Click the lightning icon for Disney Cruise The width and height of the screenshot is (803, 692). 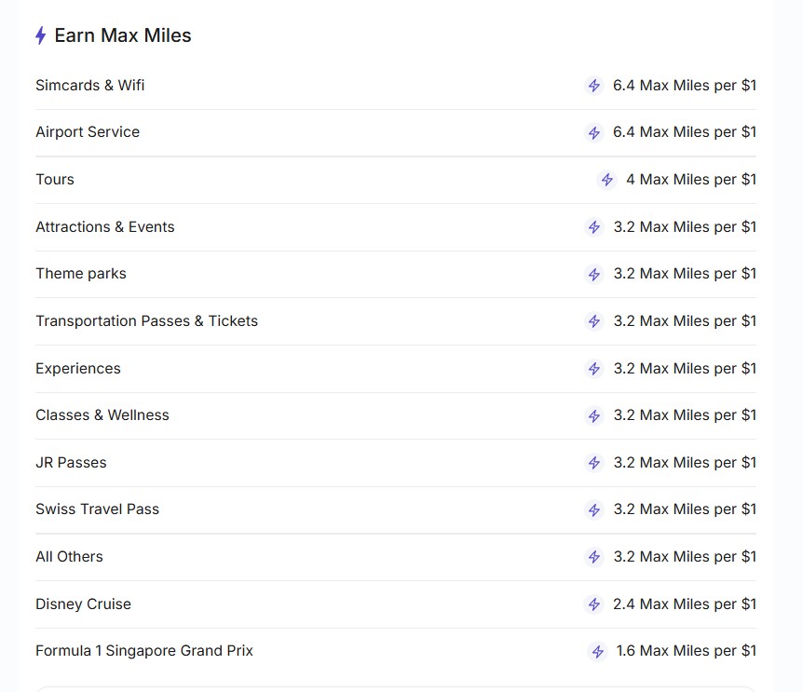tap(594, 604)
